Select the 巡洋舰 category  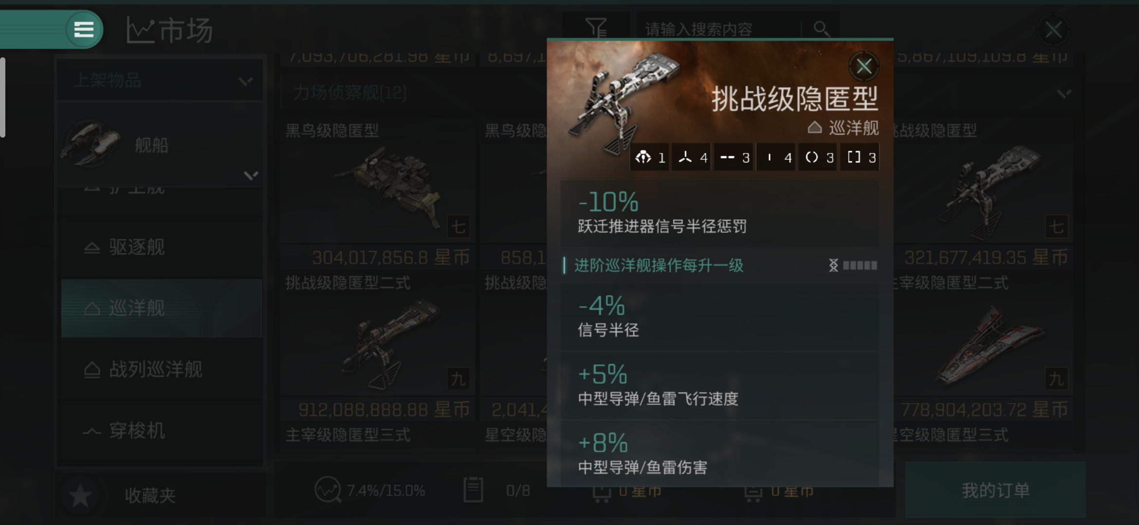point(161,308)
